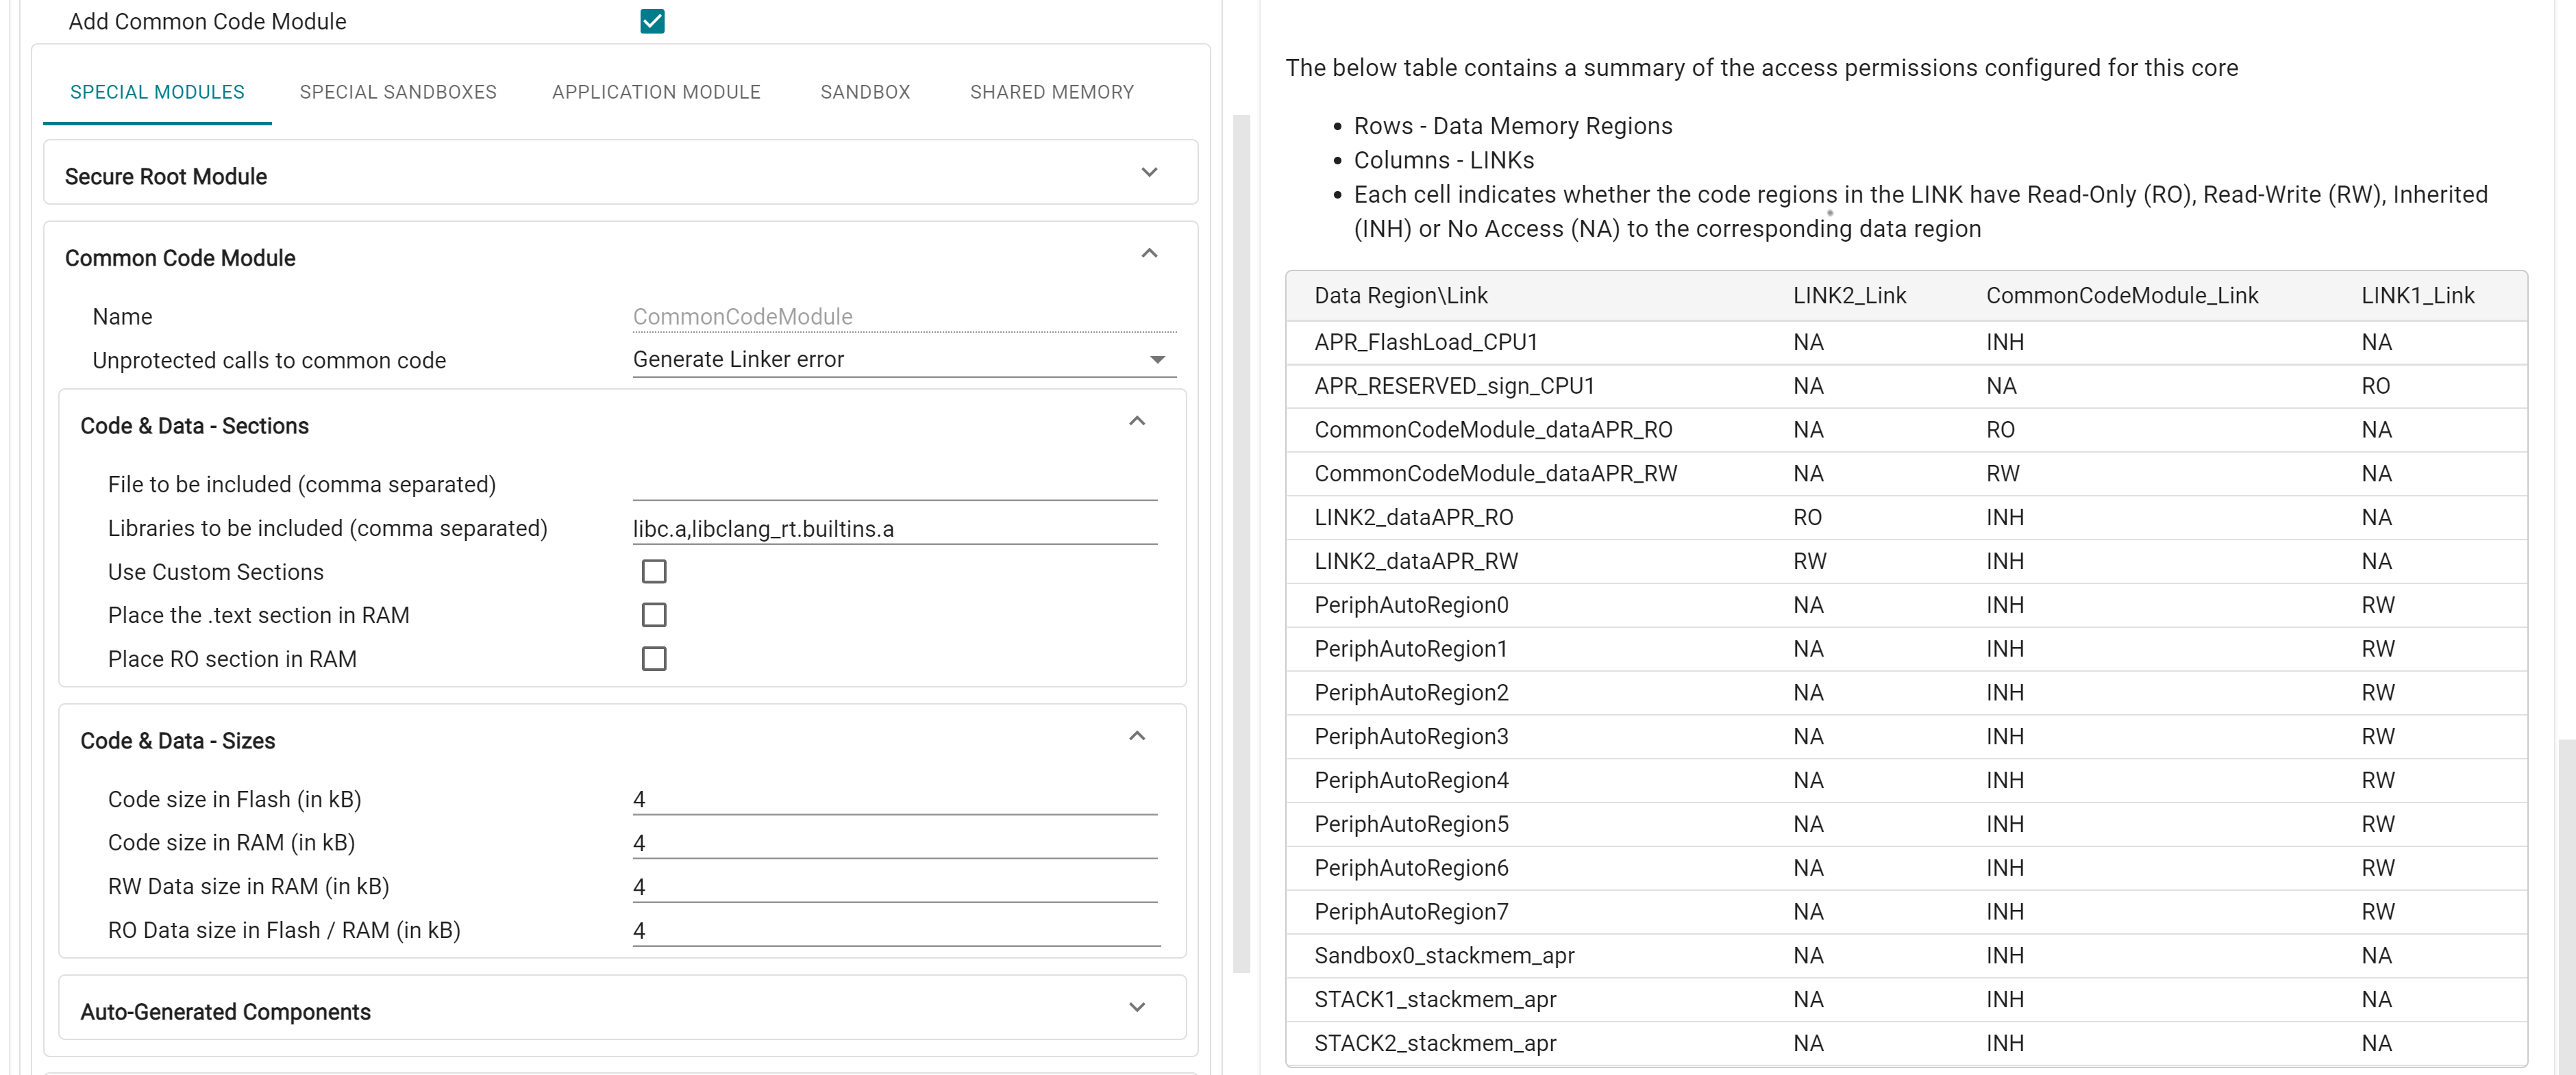This screenshot has width=2576, height=1075.
Task: Switch to the APPLICATION MODULE tab
Action: click(x=656, y=91)
